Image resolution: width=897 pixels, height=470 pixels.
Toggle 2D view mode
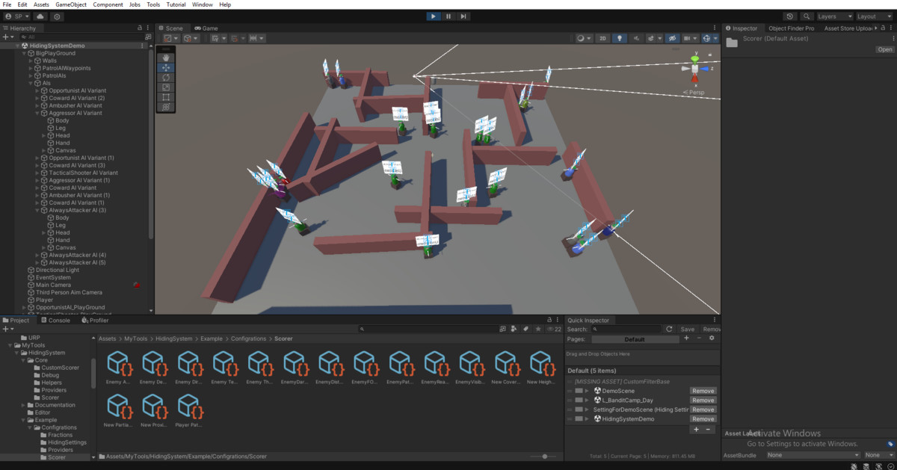pos(602,38)
